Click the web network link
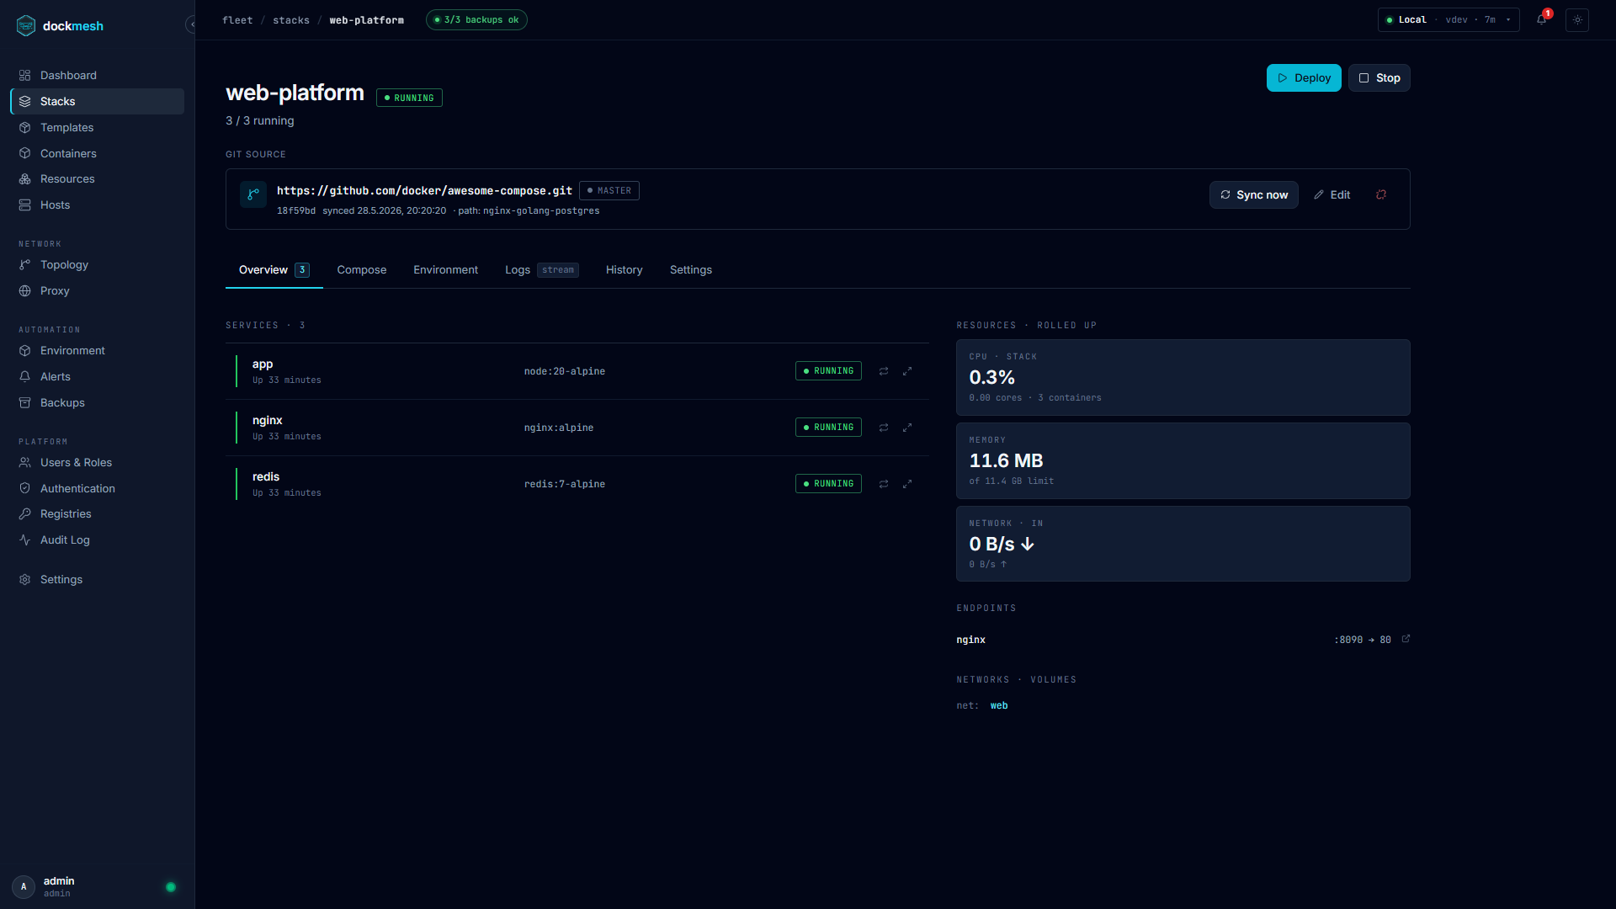Screen dimensions: 1616x909 (999, 705)
